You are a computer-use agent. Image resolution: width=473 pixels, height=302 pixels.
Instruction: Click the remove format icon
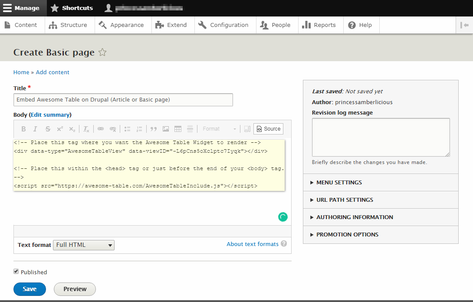point(86,129)
